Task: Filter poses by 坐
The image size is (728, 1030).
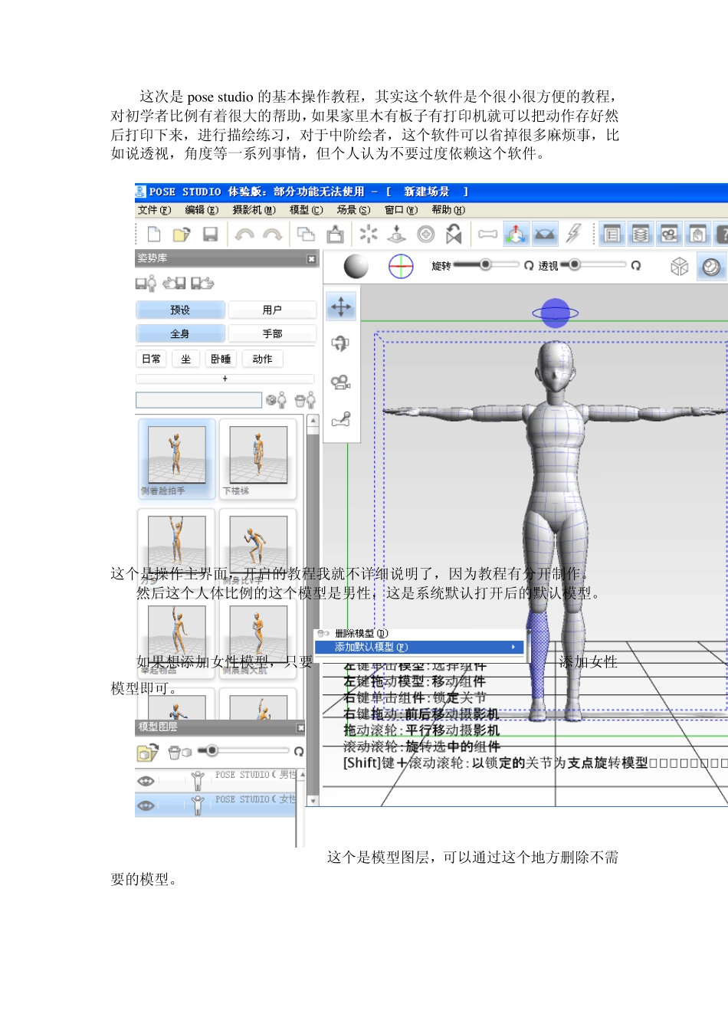Action: pos(185,359)
